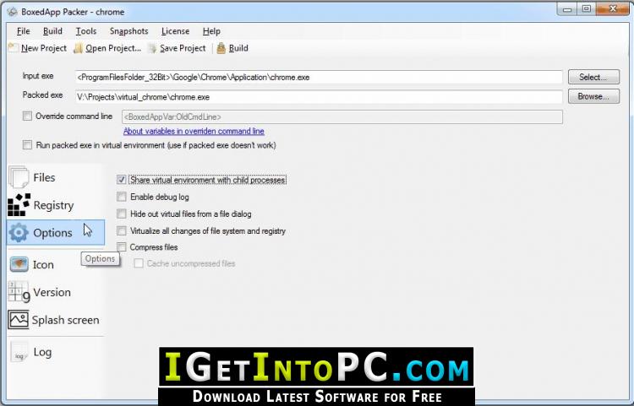Click the New Project toolbar icon
634x406 pixels.
pos(14,48)
